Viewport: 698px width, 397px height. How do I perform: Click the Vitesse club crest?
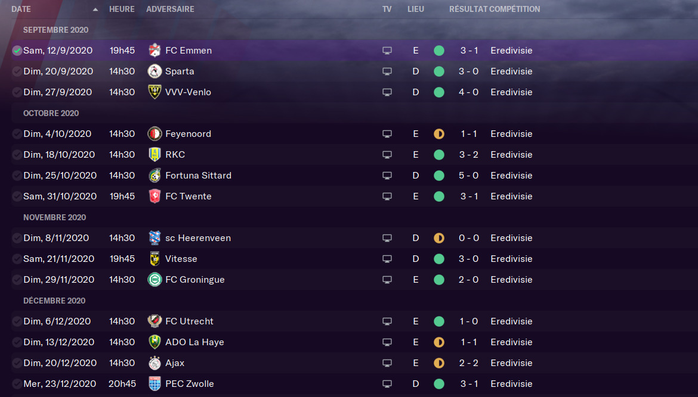point(155,259)
